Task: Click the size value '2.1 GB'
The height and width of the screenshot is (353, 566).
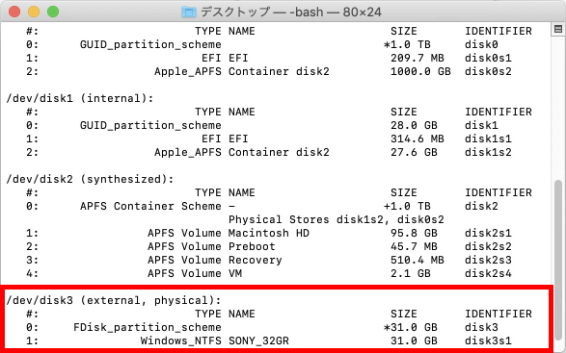Action: pyautogui.click(x=411, y=273)
